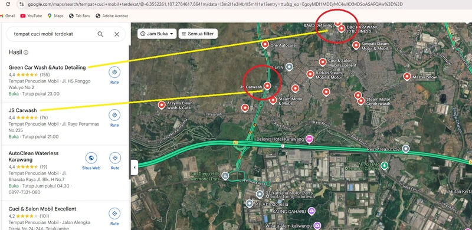The width and height of the screenshot is (472, 230).
Task: Open Semua filter options
Action: 198,34
